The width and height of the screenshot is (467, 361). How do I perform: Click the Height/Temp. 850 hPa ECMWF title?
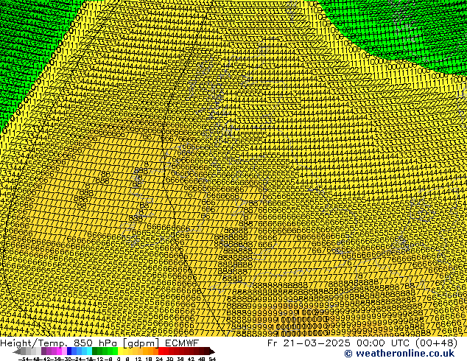pos(99,343)
